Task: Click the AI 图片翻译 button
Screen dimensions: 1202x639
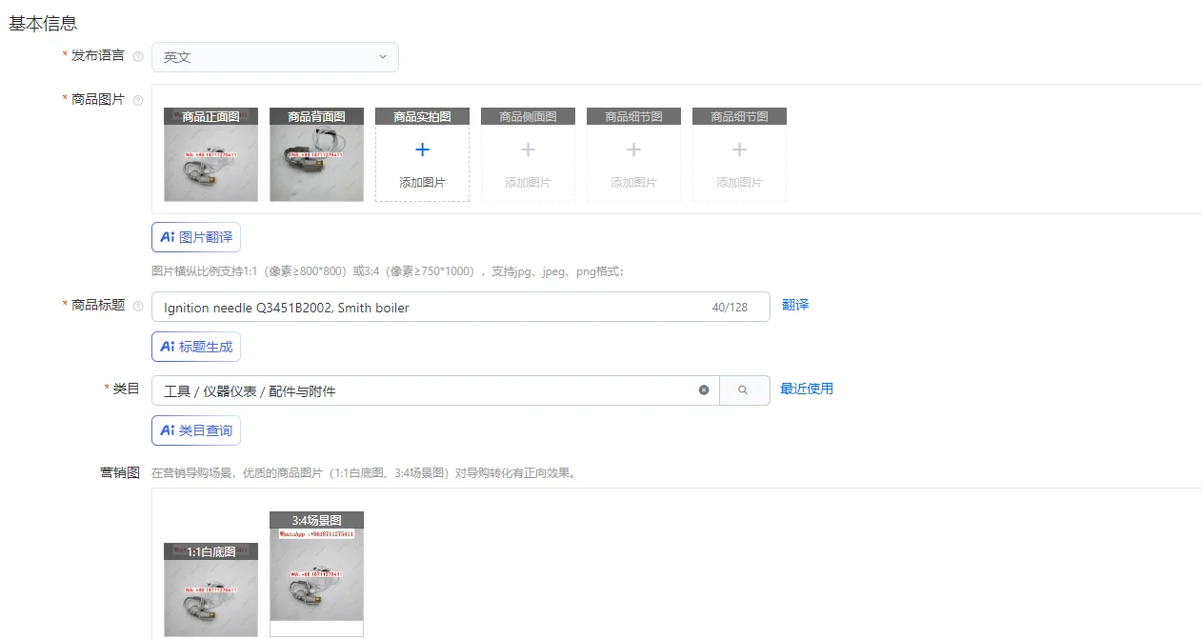Action: click(196, 237)
